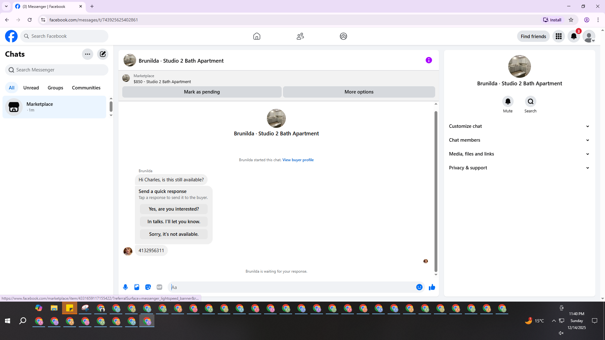The height and width of the screenshot is (340, 605).
Task: Expand Privacy & support section
Action: (x=519, y=168)
